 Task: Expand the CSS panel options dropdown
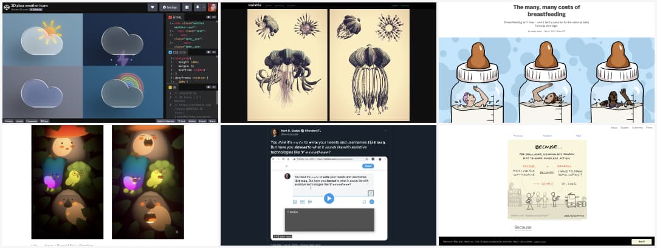click(x=215, y=52)
